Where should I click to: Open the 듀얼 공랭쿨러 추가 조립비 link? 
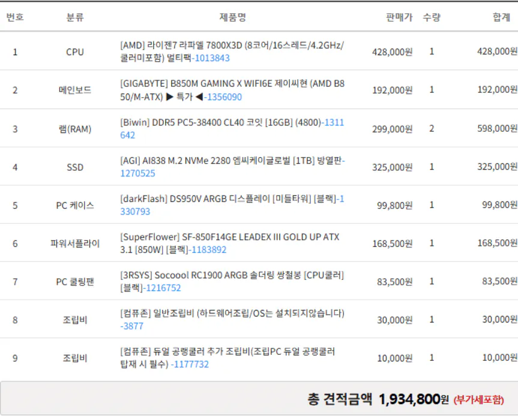227,358
